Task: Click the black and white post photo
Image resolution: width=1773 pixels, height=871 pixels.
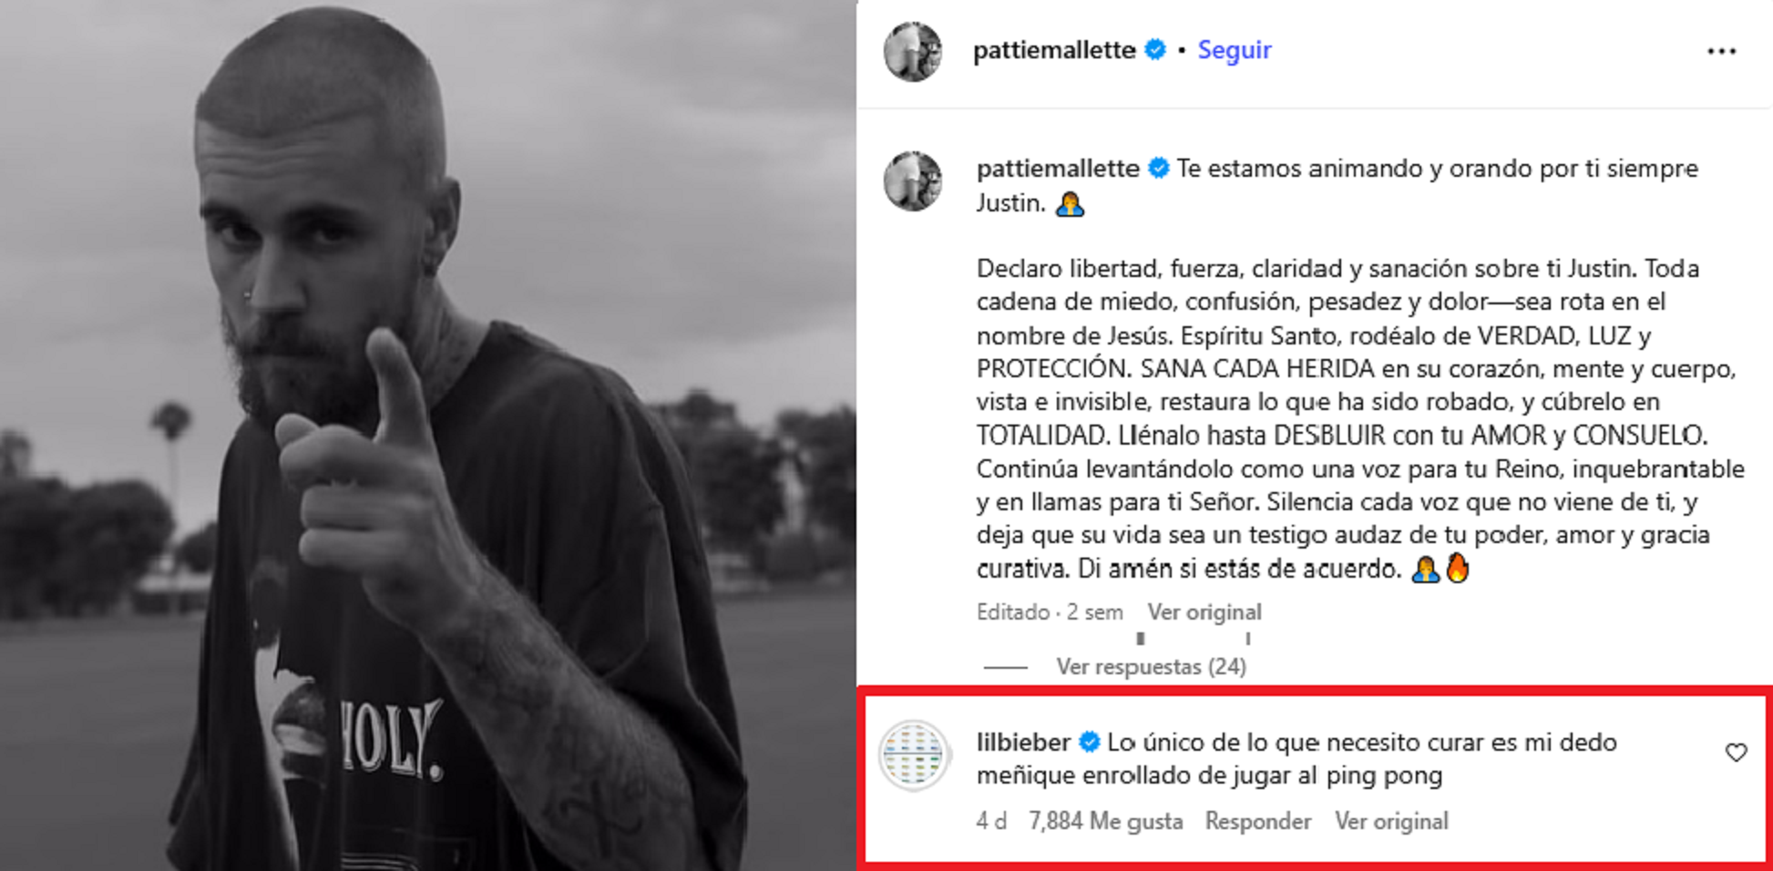Action: [x=427, y=435]
